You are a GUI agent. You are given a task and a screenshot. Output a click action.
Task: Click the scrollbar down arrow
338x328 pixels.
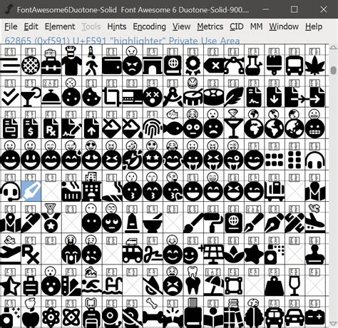click(334, 324)
